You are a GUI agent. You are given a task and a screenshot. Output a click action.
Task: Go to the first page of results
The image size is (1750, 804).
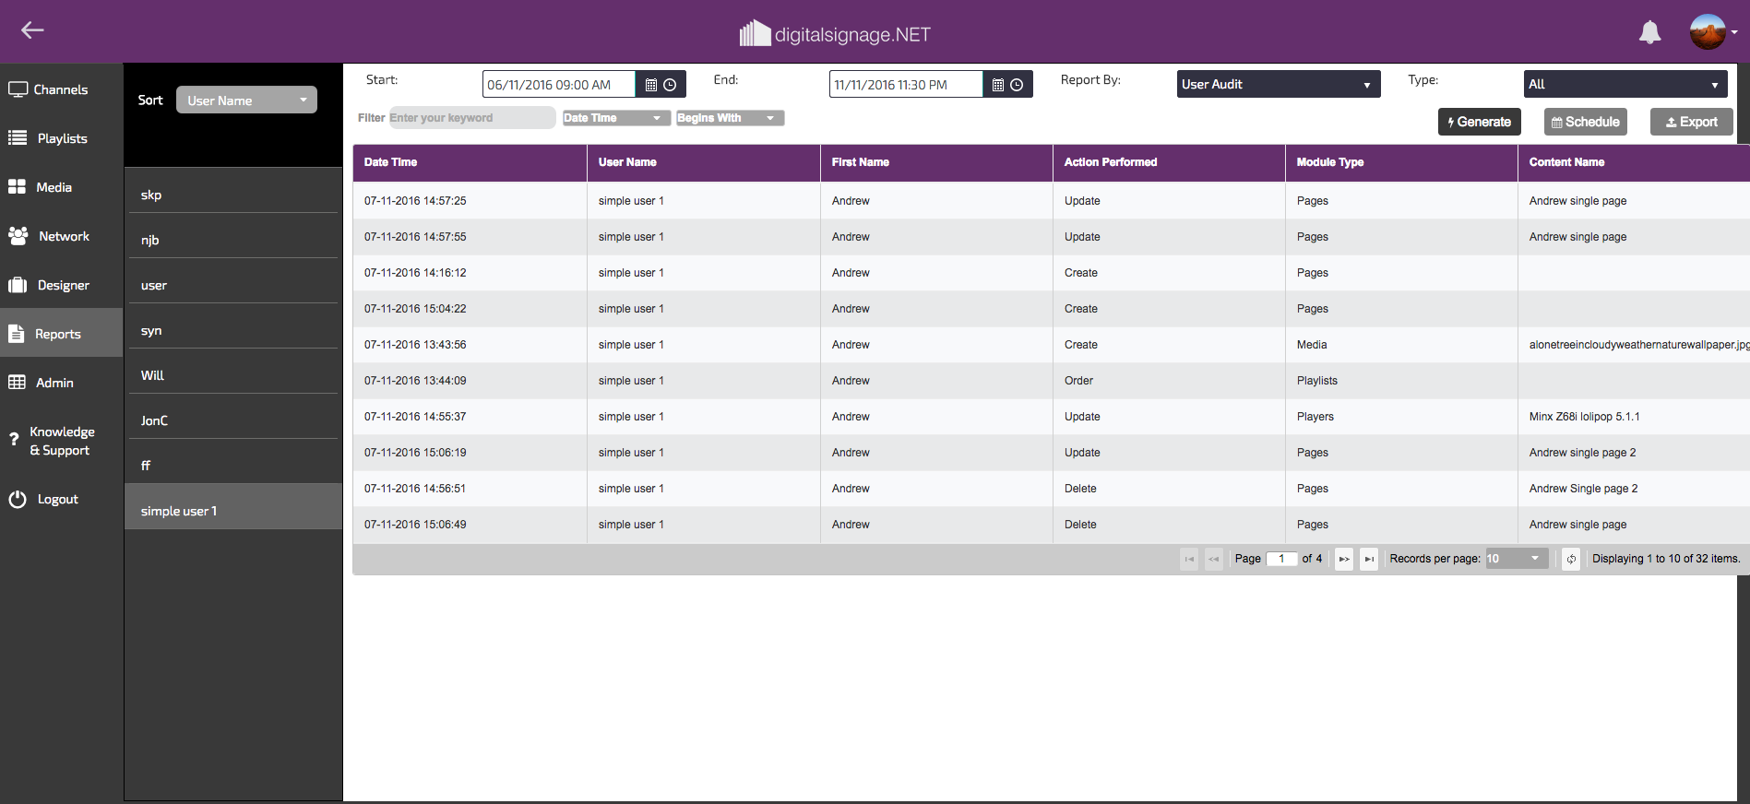tap(1189, 559)
